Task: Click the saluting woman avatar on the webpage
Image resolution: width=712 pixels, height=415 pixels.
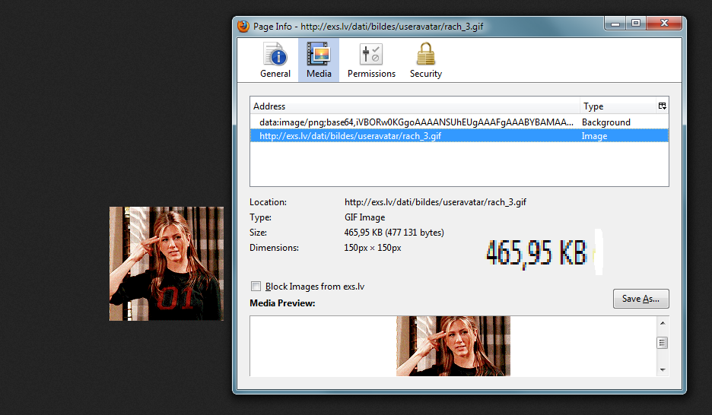Action: pos(167,264)
